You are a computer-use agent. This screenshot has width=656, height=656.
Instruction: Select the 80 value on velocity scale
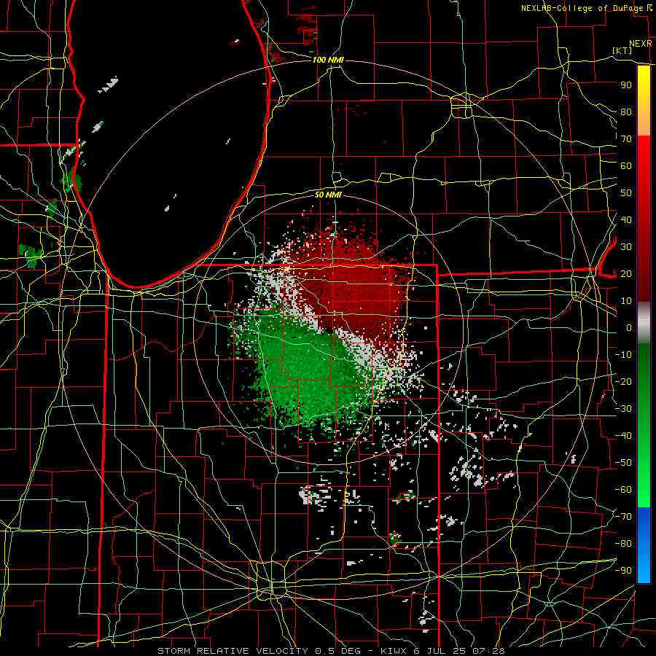coord(626,112)
